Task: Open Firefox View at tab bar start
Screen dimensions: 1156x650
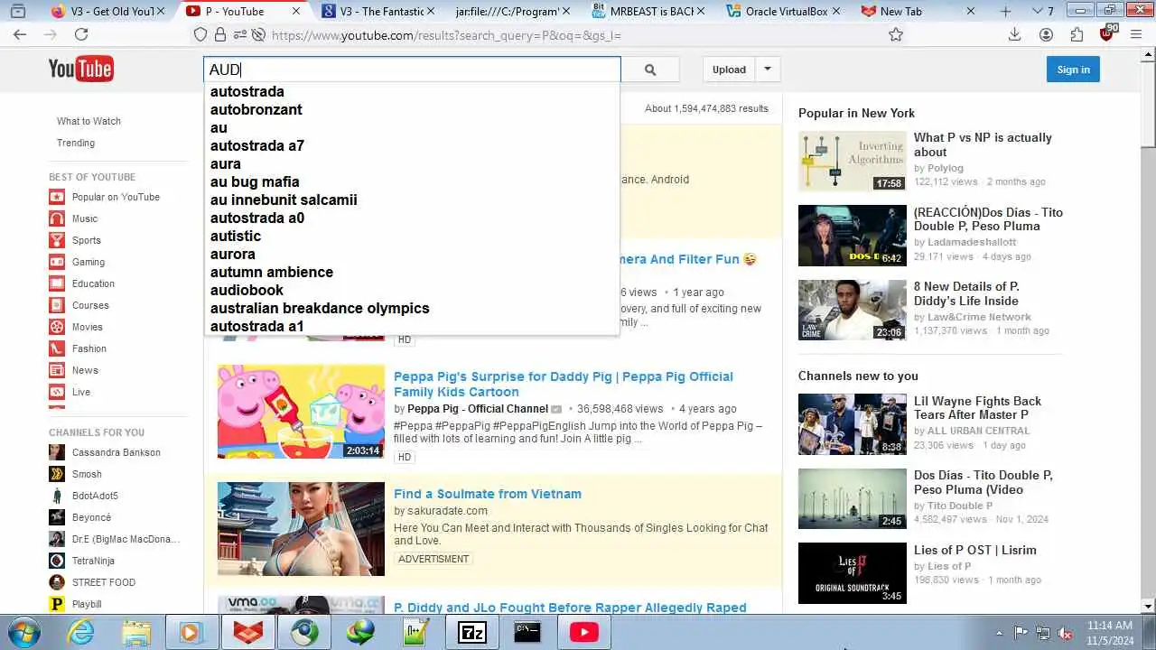Action: [17, 11]
